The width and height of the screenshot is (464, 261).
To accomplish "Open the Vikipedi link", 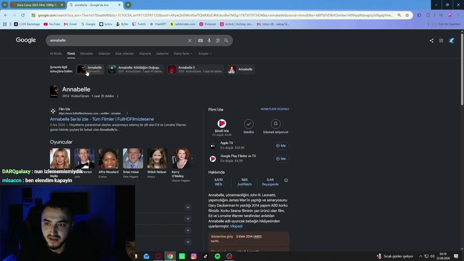I will 236,226.
